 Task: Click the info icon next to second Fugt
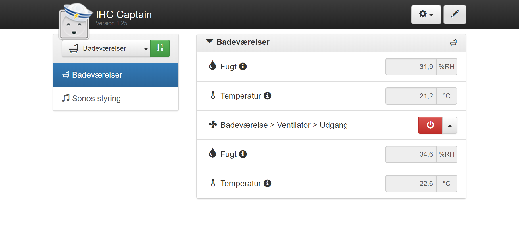243,154
